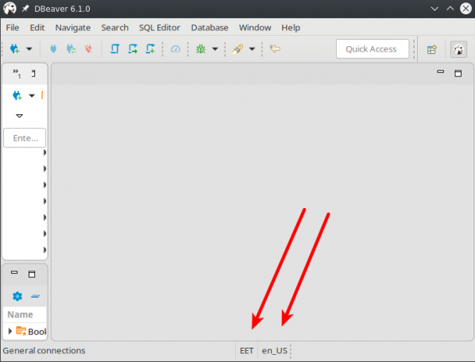Click the navigator filter text field
This screenshot has width=475, height=362.
click(x=25, y=138)
